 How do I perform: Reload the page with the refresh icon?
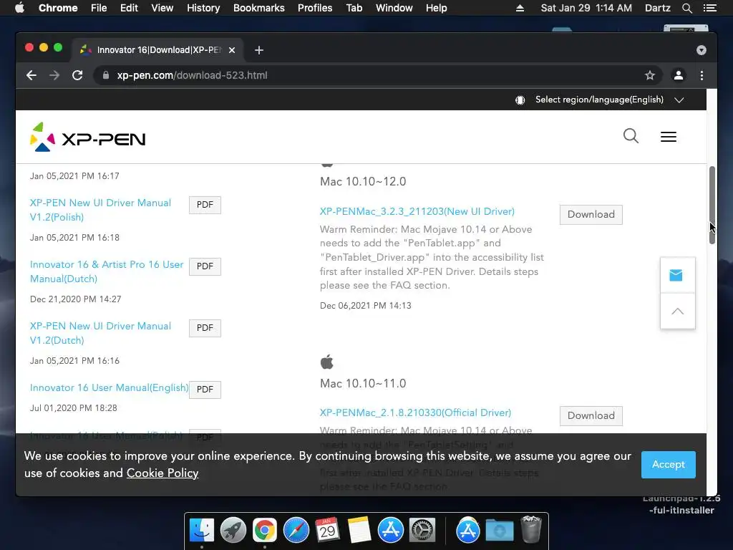pyautogui.click(x=77, y=75)
